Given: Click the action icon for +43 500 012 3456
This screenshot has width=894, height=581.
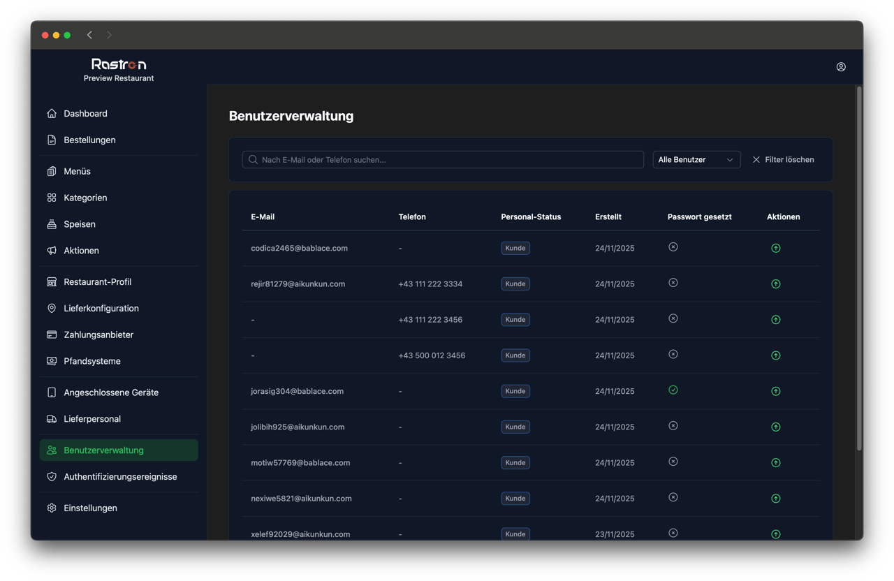Looking at the screenshot, I should [775, 355].
